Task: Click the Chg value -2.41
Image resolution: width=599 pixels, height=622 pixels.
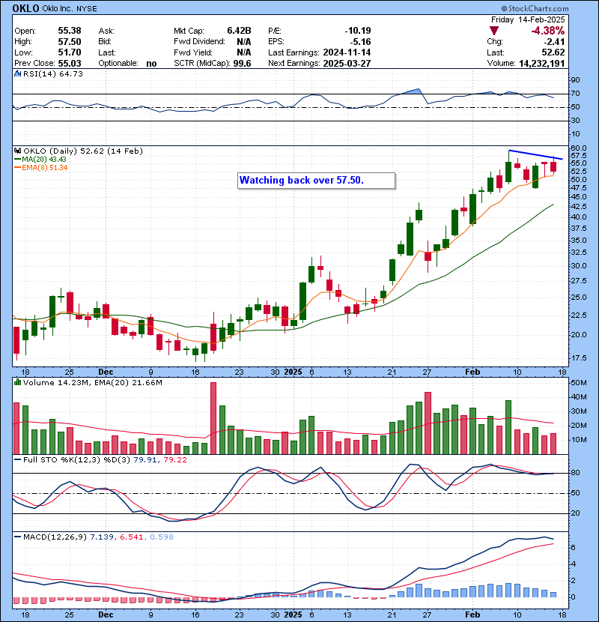Action: (x=554, y=42)
